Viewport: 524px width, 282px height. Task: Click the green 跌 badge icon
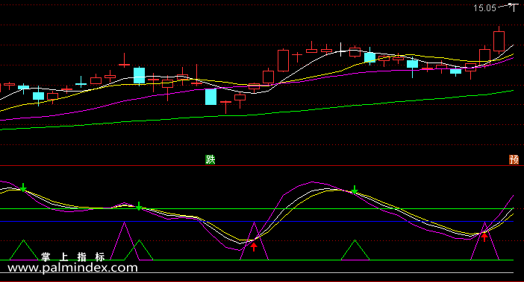coord(210,159)
